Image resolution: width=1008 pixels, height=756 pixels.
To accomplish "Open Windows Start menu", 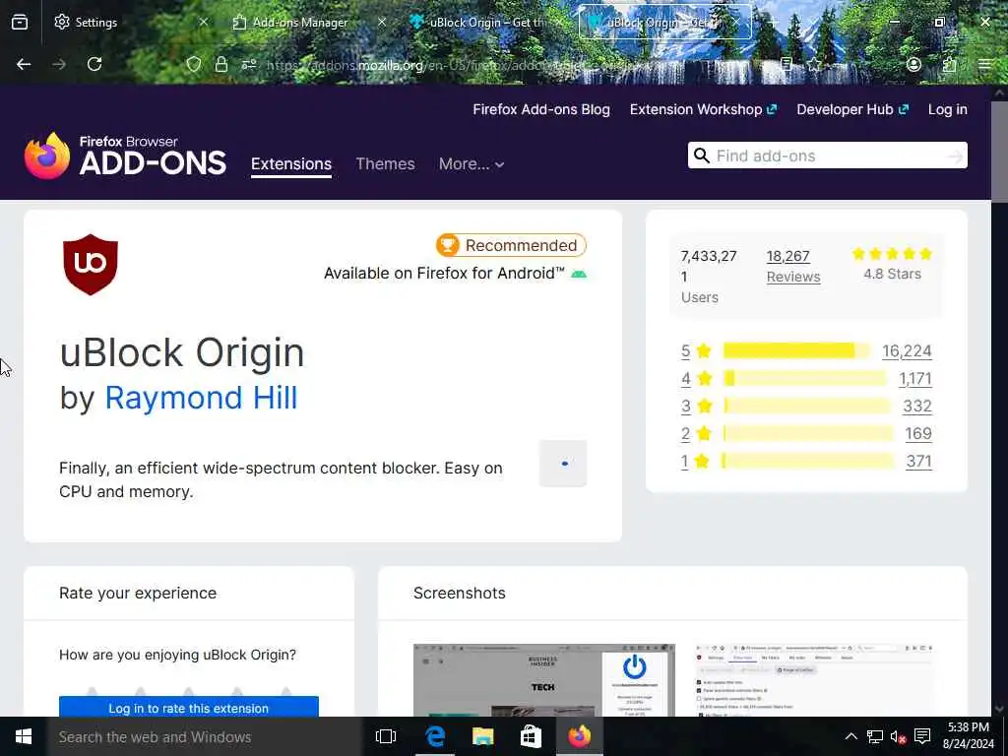I will click(24, 736).
